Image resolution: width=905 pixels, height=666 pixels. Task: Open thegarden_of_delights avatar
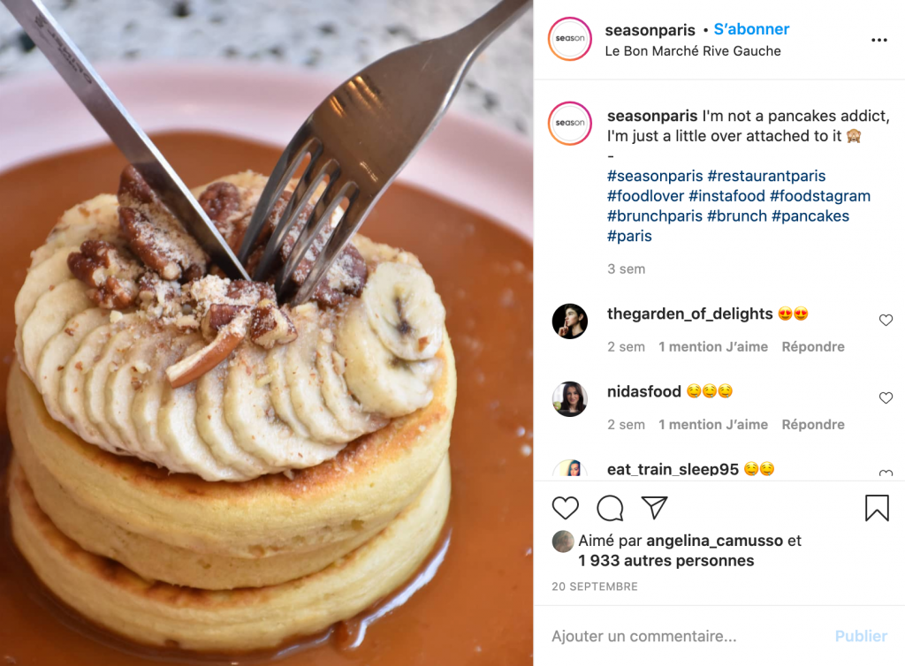pyautogui.click(x=570, y=322)
